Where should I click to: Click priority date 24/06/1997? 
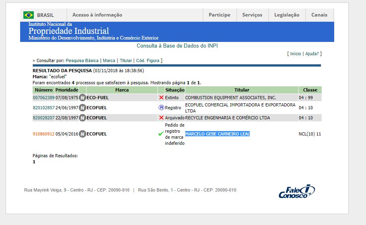click(x=67, y=108)
